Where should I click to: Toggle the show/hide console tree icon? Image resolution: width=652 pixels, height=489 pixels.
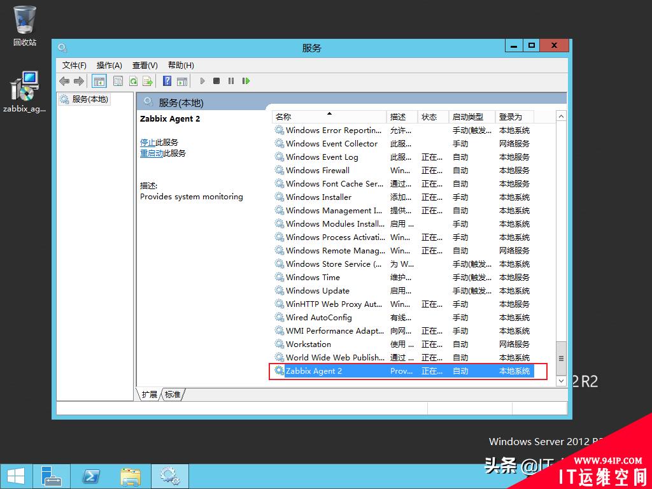click(x=99, y=81)
